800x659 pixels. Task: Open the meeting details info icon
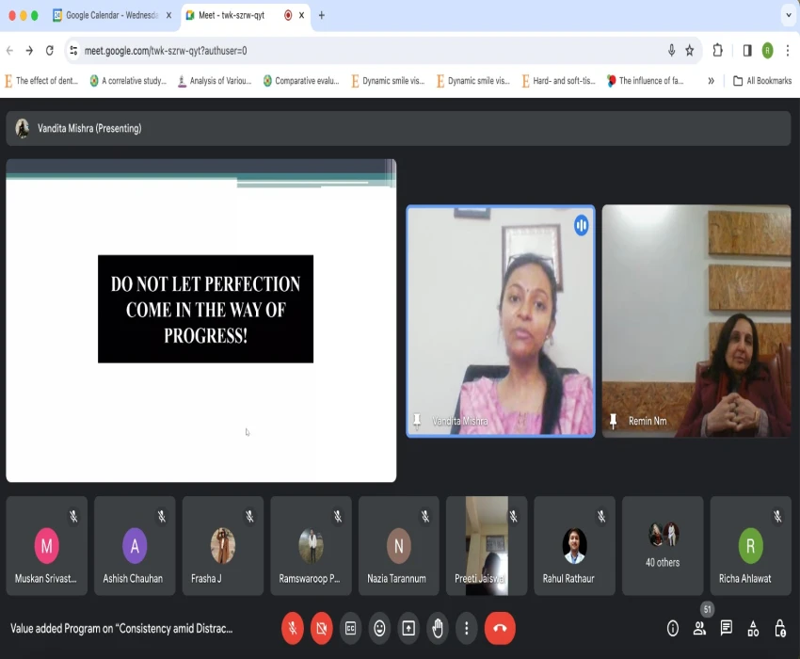(x=673, y=628)
